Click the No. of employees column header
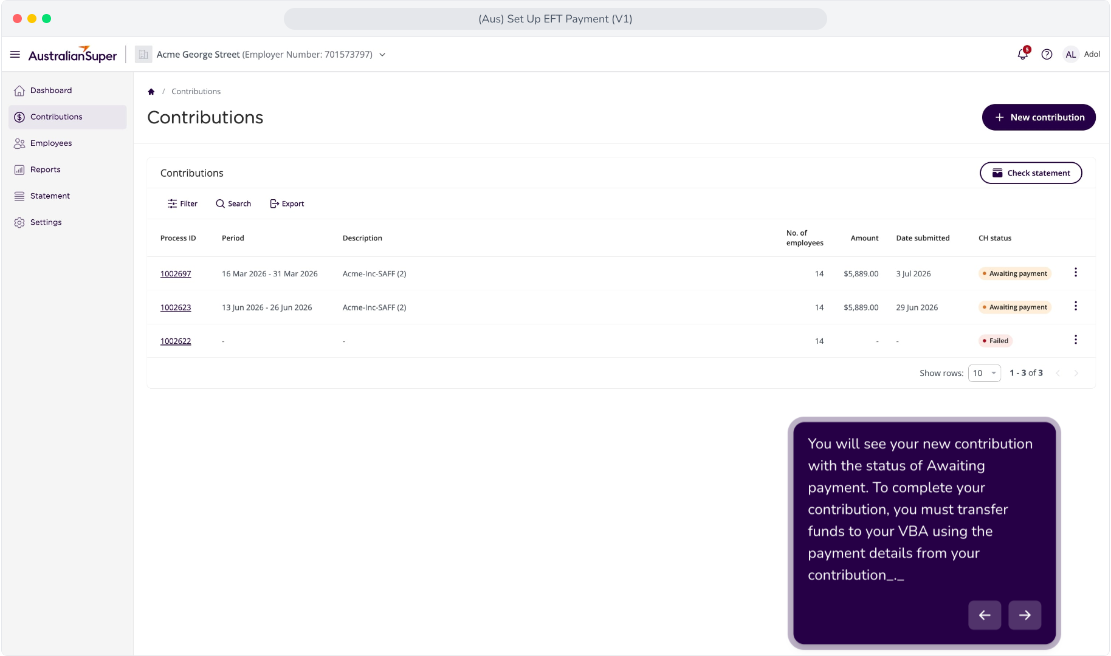The image size is (1111, 656). [805, 238]
